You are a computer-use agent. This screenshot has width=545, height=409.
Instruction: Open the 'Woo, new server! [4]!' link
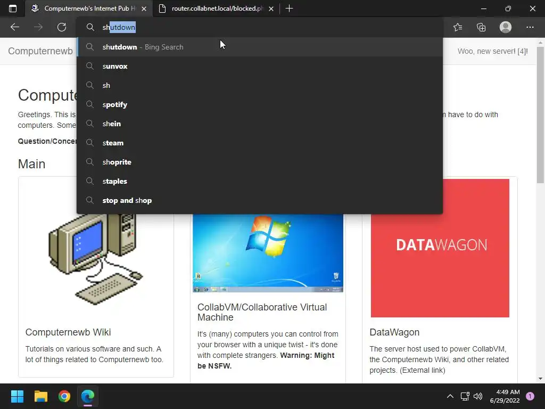click(x=492, y=51)
